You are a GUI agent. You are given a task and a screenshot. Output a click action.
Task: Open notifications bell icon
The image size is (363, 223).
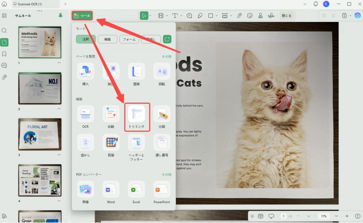coord(315,4)
